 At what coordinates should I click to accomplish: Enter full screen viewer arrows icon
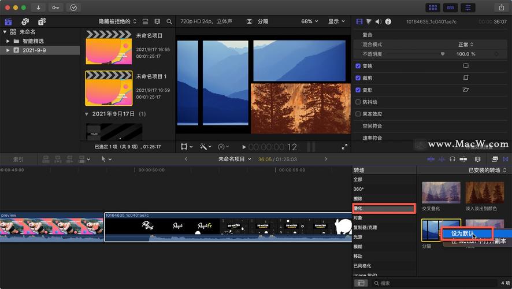pos(344,147)
